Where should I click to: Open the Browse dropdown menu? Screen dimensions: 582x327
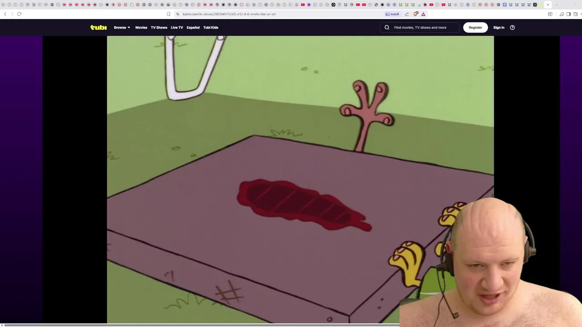click(x=122, y=27)
